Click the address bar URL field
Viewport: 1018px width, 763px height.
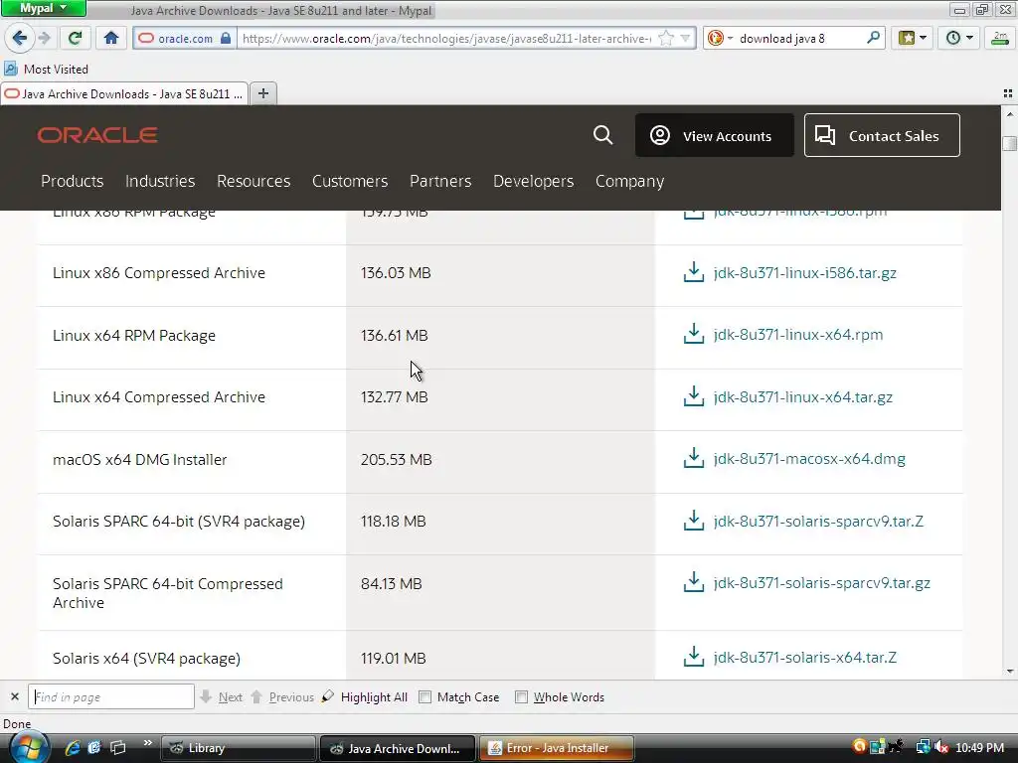[446, 39]
